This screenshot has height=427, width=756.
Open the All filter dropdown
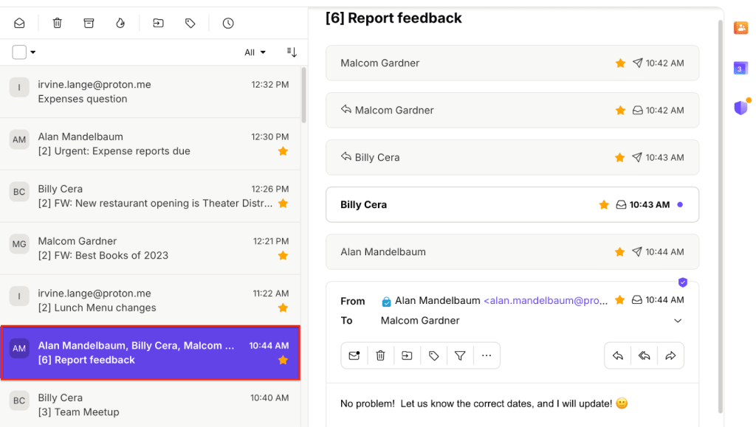(254, 52)
